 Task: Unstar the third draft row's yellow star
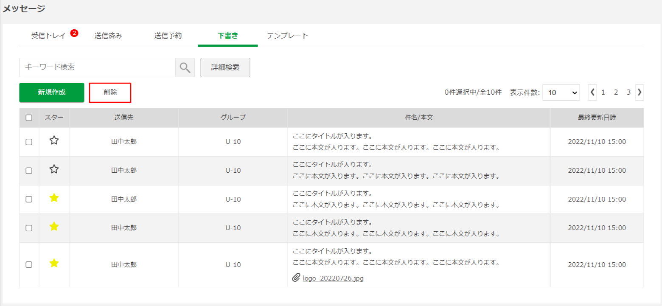(54, 198)
